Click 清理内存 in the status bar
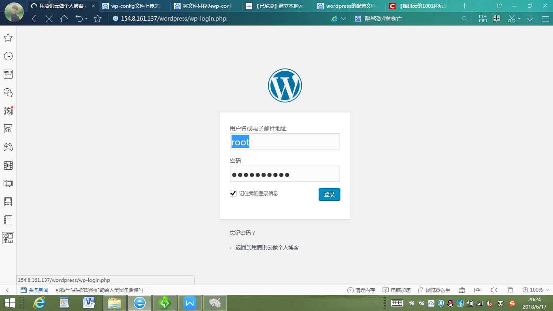553x311 pixels. pos(361,290)
